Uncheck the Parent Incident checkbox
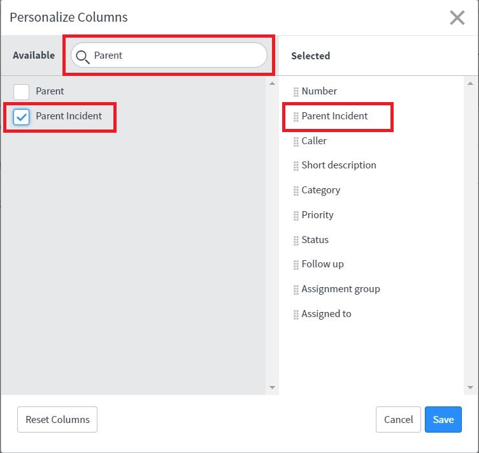Viewport: 479px width, 453px height. coord(22,117)
